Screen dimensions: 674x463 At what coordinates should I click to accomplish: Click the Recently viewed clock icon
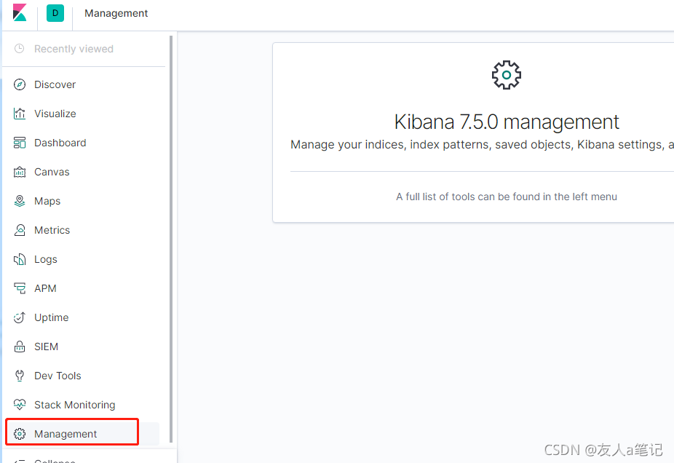click(20, 49)
